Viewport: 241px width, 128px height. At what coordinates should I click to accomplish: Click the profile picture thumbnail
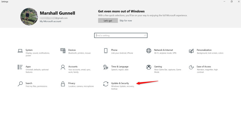29,17
